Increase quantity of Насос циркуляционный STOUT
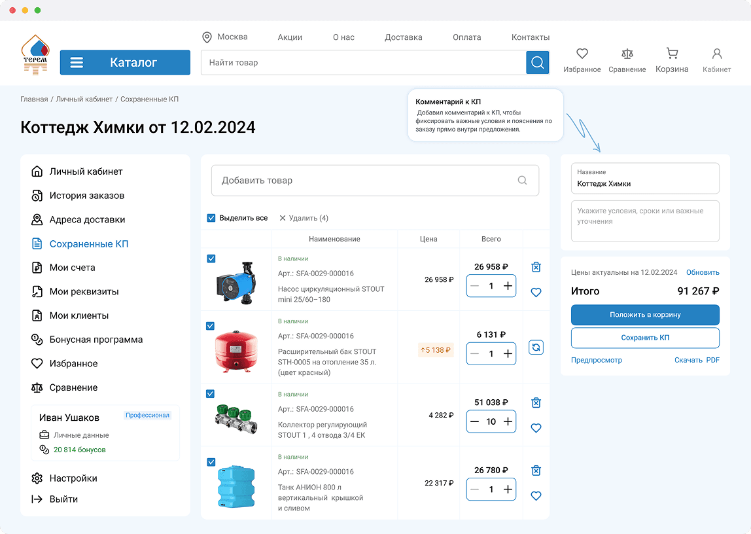This screenshot has width=751, height=534. pyautogui.click(x=508, y=286)
